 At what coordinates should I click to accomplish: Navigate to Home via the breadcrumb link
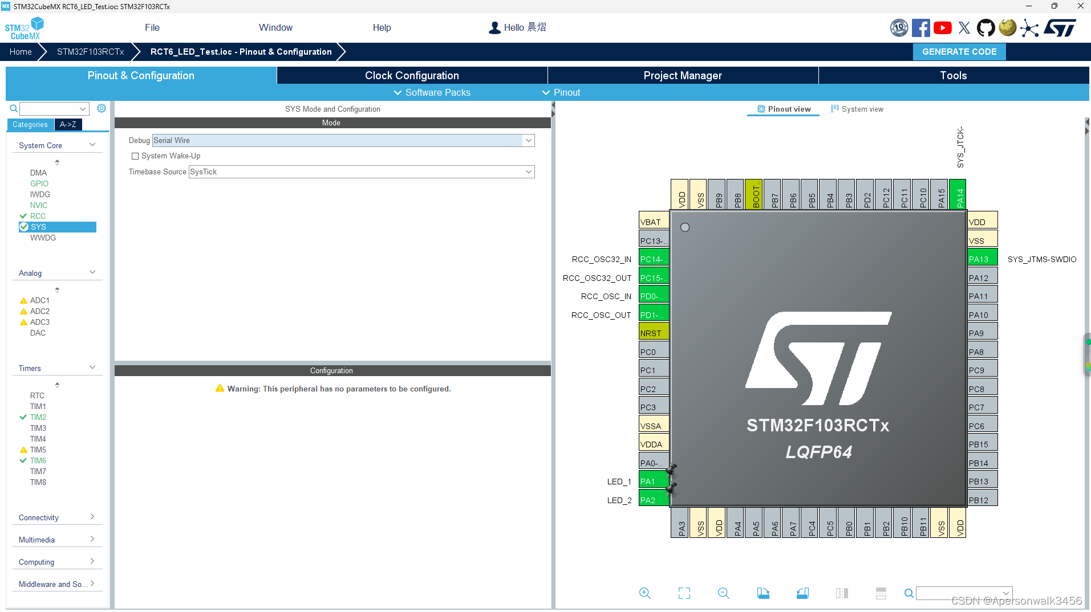21,51
